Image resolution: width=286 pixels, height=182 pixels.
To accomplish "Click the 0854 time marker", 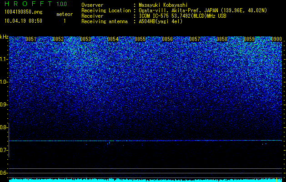I will coord(113,39).
